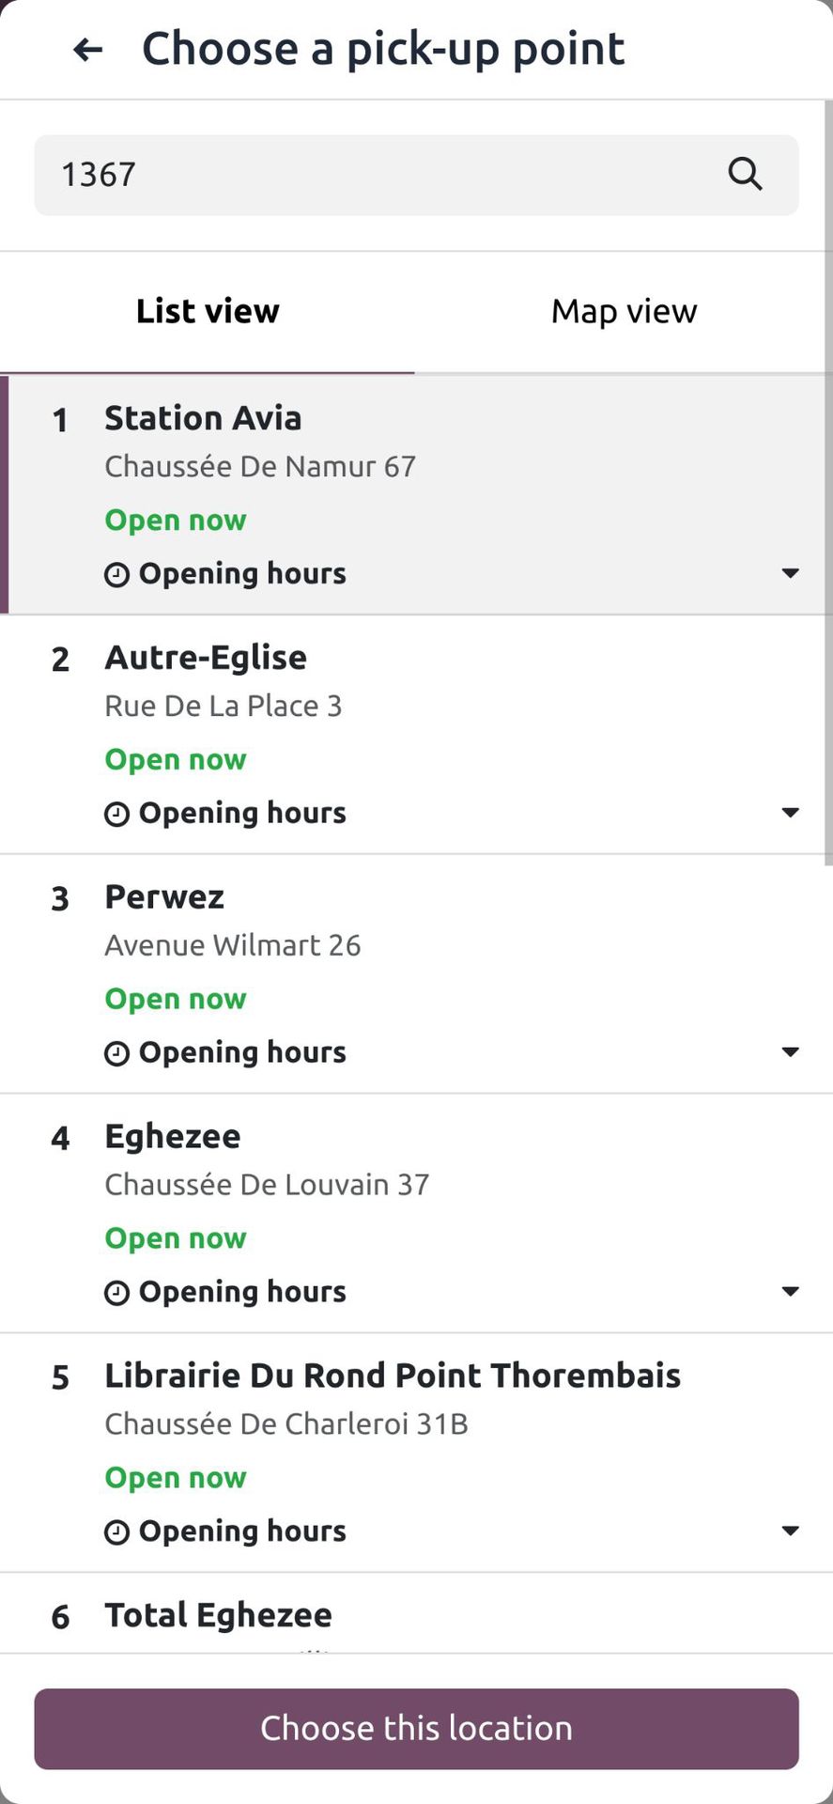
Task: Switch to the Map view tab
Action: [624, 312]
